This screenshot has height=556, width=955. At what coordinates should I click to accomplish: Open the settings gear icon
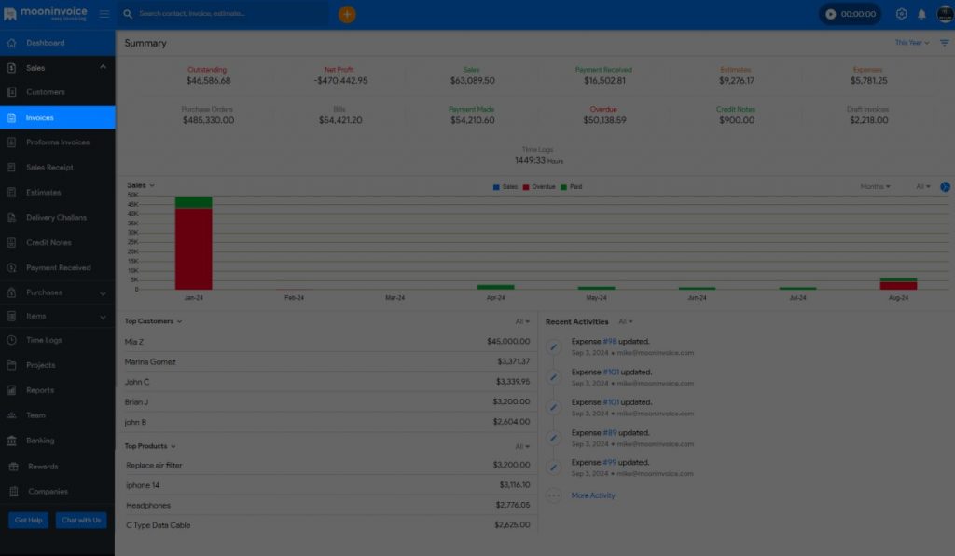pyautogui.click(x=901, y=14)
